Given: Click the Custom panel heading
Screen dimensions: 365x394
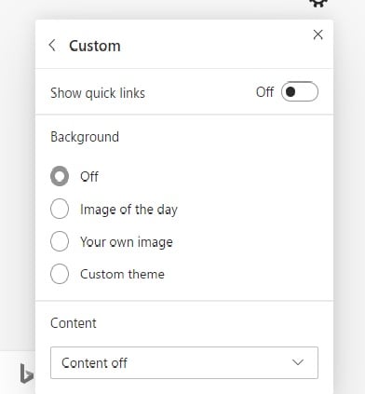Looking at the screenshot, I should (95, 46).
